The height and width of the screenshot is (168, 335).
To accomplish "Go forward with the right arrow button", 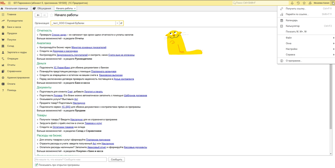I will 45,15.
